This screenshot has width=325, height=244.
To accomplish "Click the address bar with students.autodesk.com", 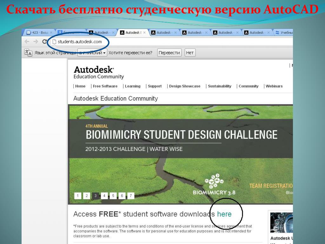I will point(171,42).
